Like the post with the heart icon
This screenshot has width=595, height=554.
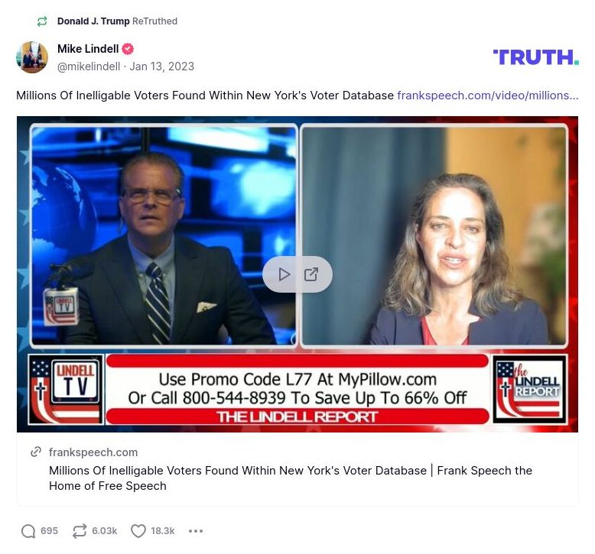tap(138, 531)
